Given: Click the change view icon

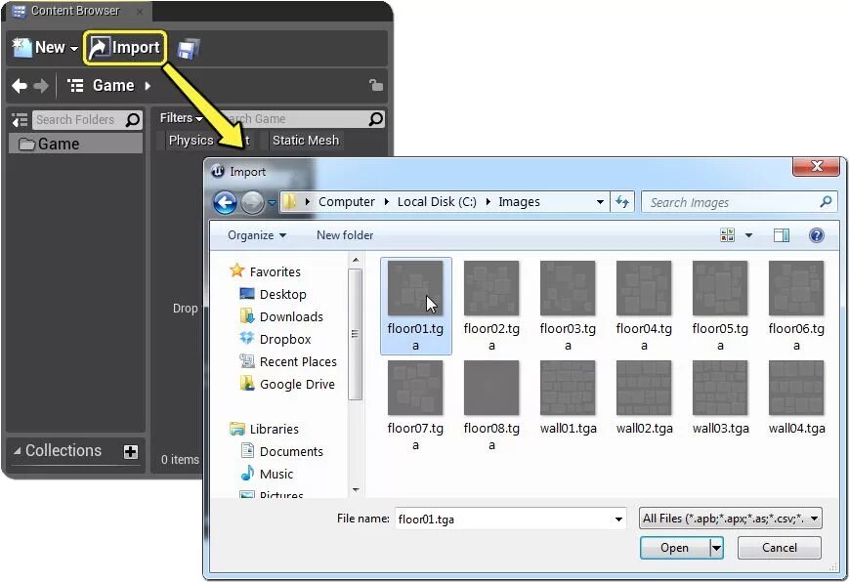Looking at the screenshot, I should (x=727, y=235).
